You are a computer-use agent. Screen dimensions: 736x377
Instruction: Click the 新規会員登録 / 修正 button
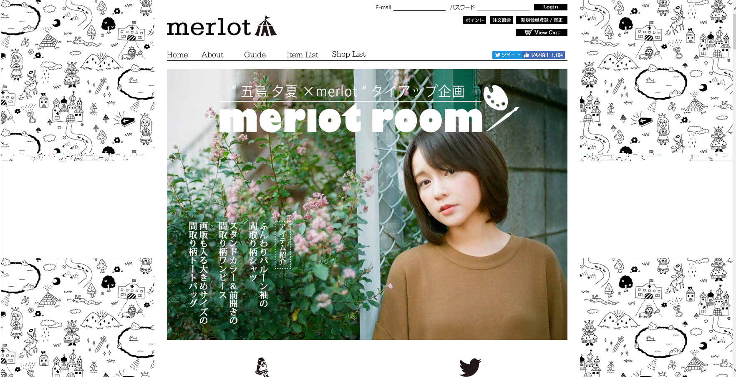pyautogui.click(x=542, y=20)
